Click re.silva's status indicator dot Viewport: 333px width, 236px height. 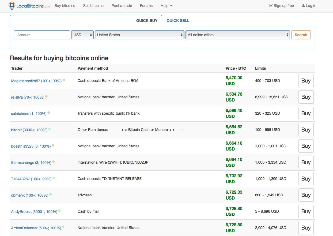point(46,96)
